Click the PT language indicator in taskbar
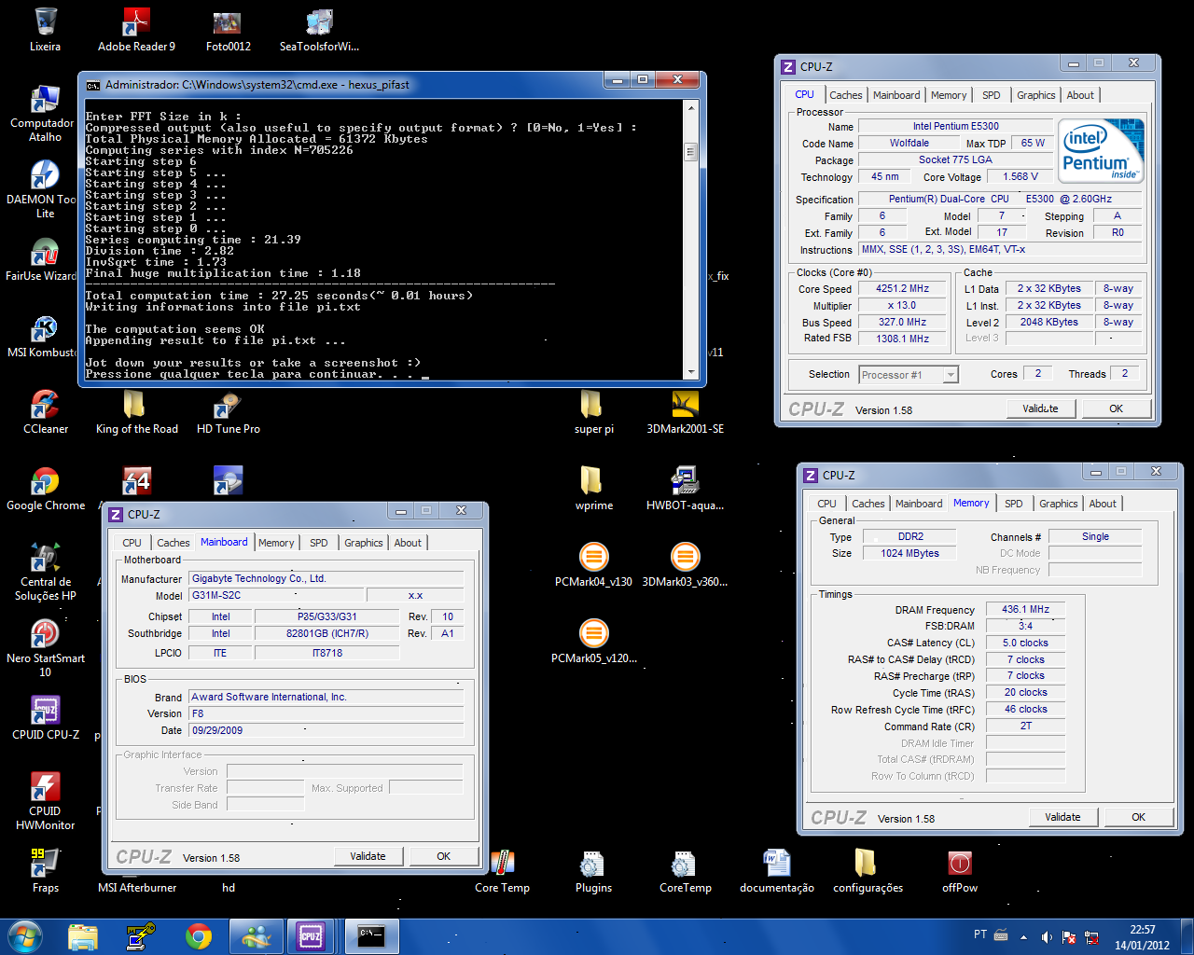Image resolution: width=1194 pixels, height=955 pixels. (x=980, y=934)
